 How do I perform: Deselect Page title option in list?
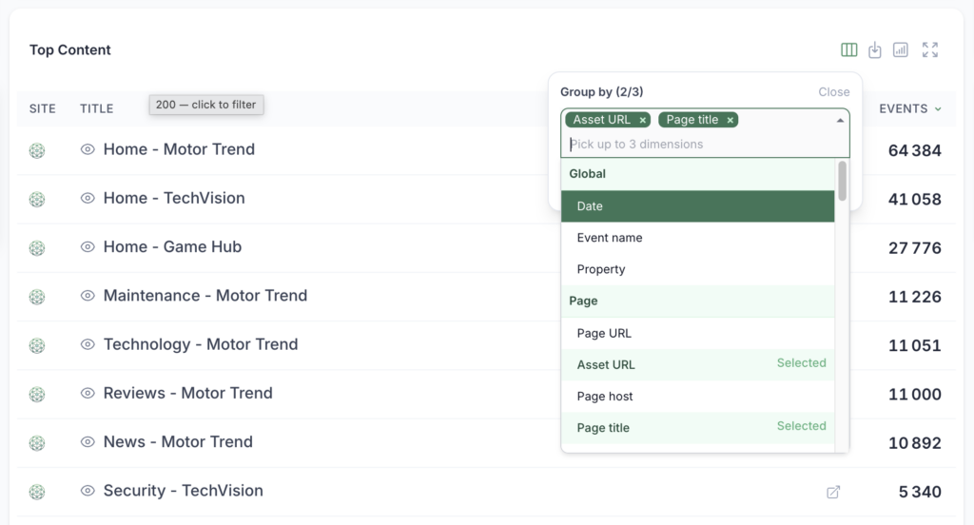point(697,427)
